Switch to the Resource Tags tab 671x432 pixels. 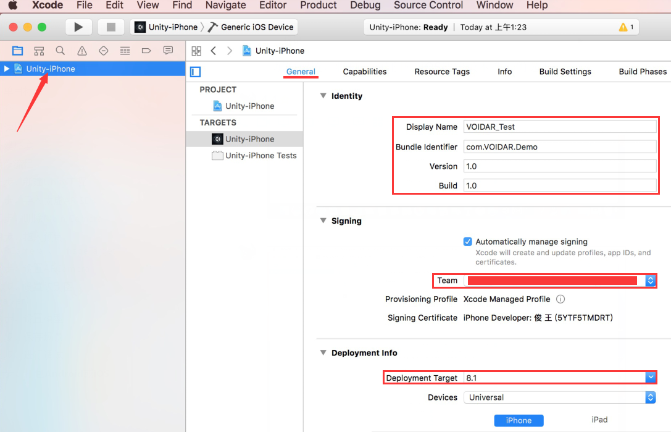[442, 72]
